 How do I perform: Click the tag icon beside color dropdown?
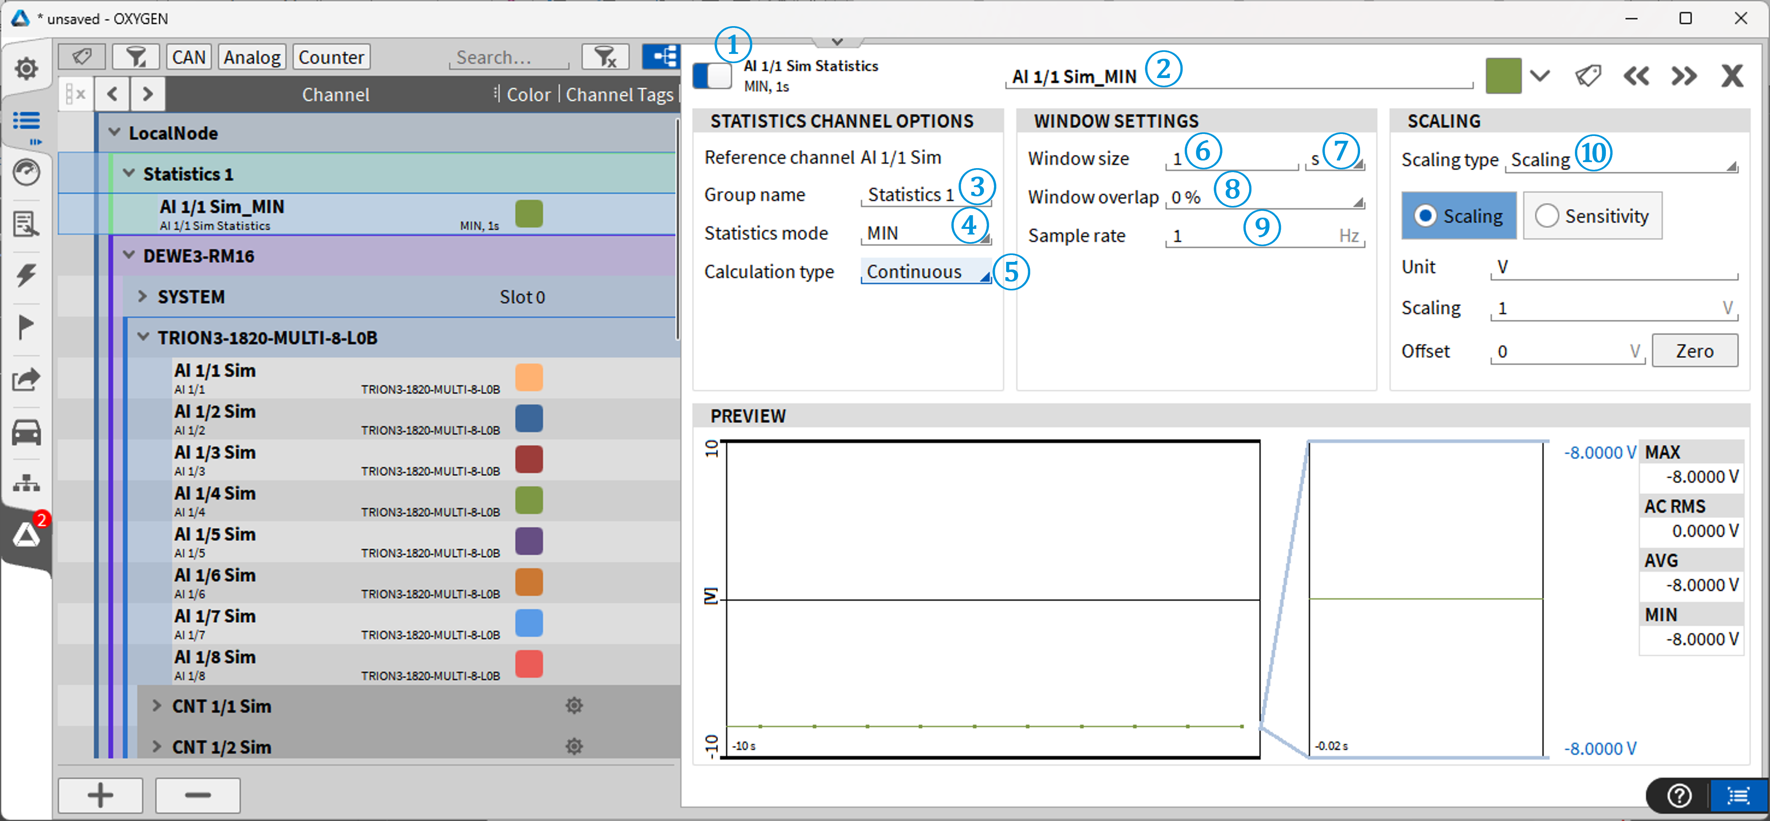click(x=1588, y=76)
